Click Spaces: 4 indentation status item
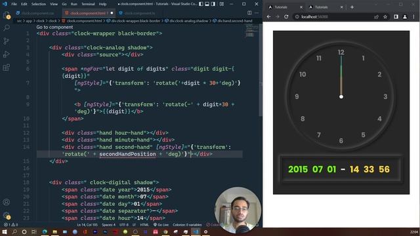This screenshot has height=236, width=420. tap(108, 225)
